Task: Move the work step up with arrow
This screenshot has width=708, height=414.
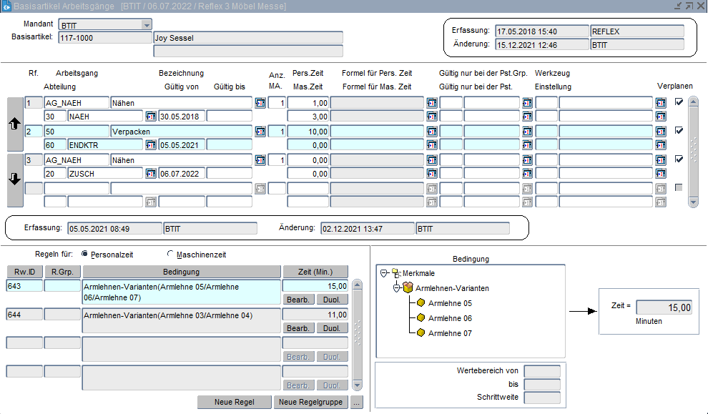Action: [x=14, y=124]
